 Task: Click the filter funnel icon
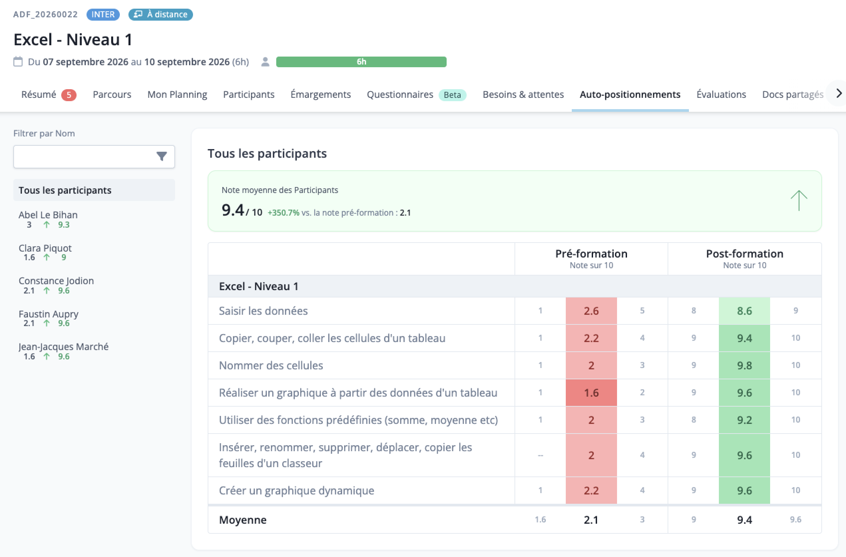[x=162, y=156]
